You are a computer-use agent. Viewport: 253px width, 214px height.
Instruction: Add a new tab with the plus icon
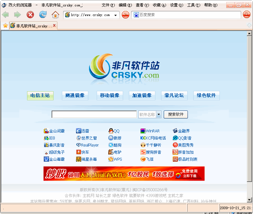click(x=249, y=25)
